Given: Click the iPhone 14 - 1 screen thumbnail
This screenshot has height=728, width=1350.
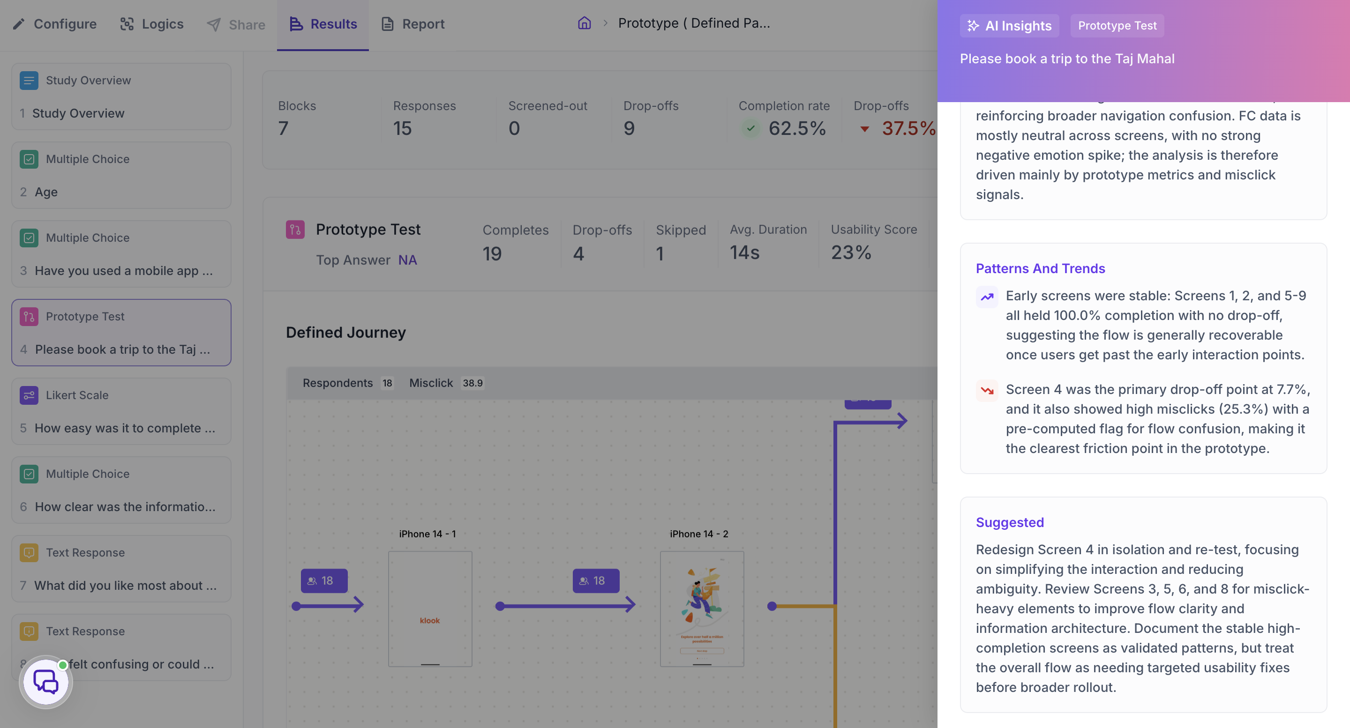Looking at the screenshot, I should 430,609.
